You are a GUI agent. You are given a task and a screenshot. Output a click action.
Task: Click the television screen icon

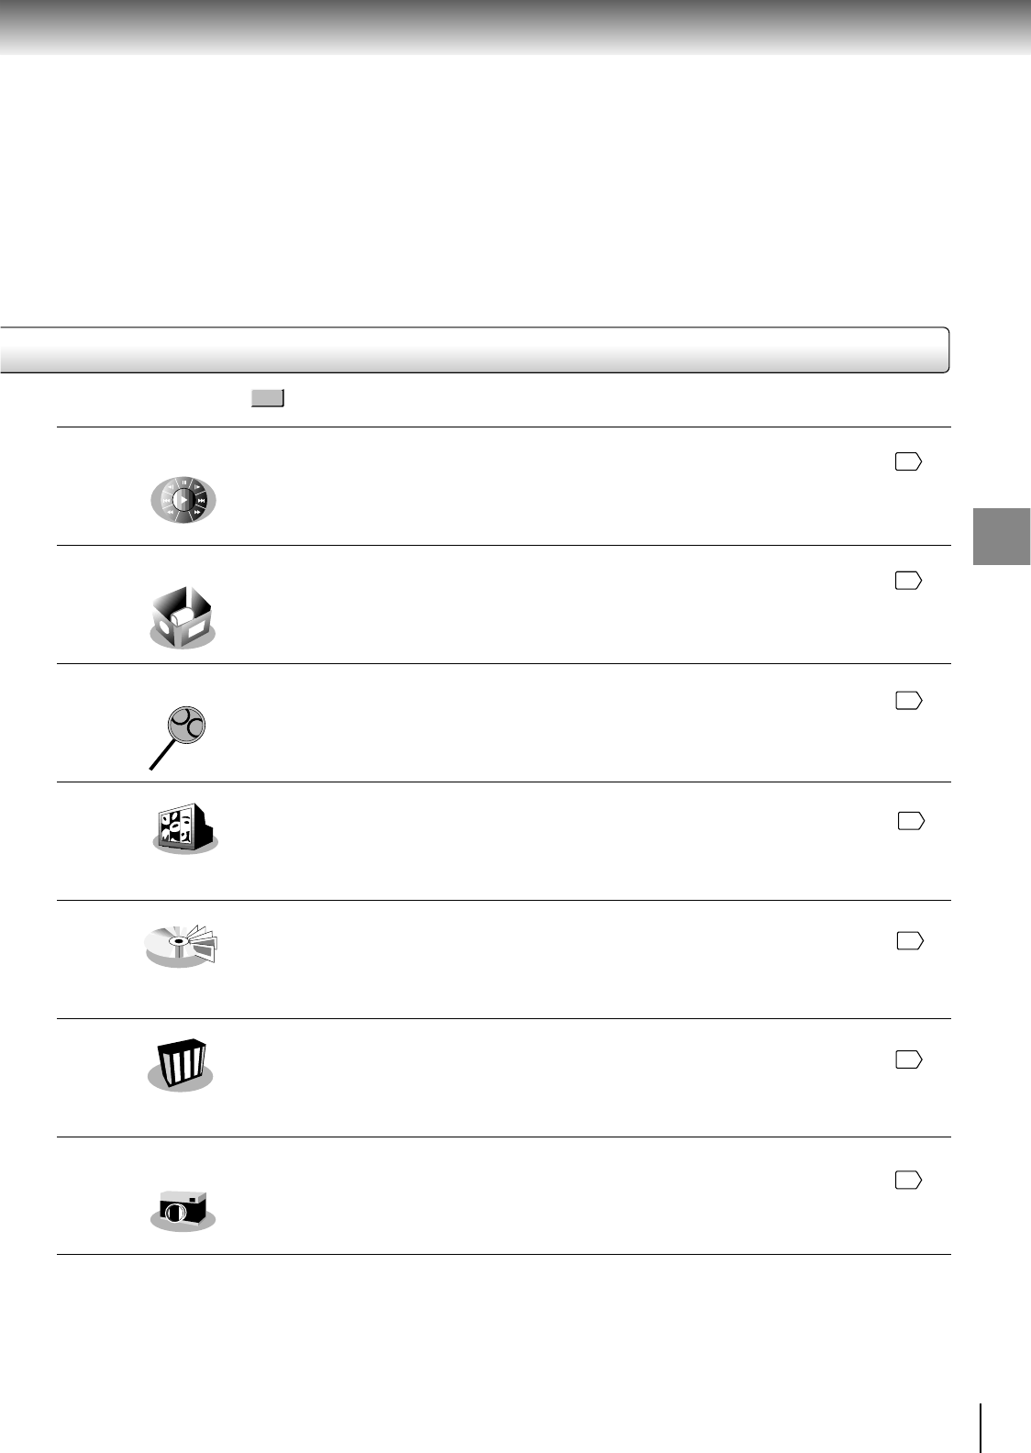click(184, 827)
